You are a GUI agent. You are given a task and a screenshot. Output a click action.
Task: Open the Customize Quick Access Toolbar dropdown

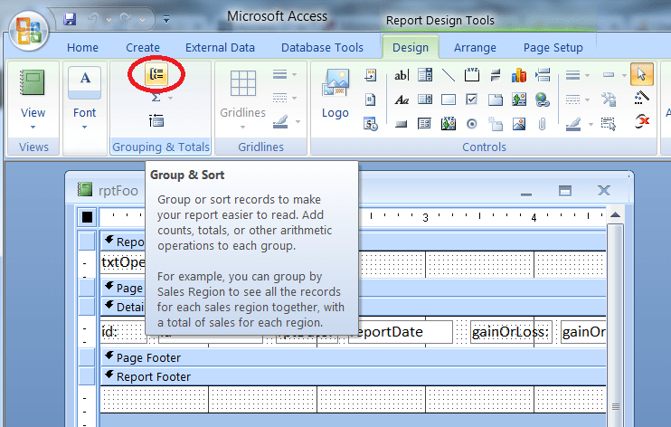[x=166, y=19]
